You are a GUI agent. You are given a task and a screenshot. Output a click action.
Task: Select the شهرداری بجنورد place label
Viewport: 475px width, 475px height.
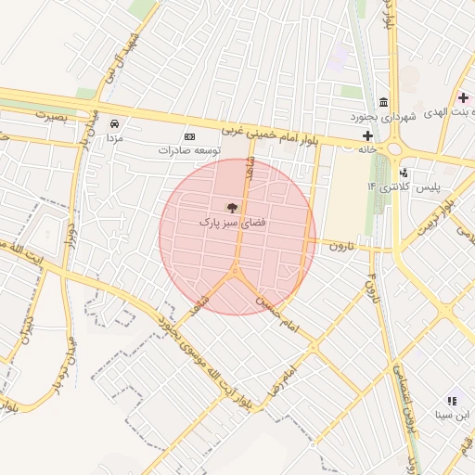(383, 117)
